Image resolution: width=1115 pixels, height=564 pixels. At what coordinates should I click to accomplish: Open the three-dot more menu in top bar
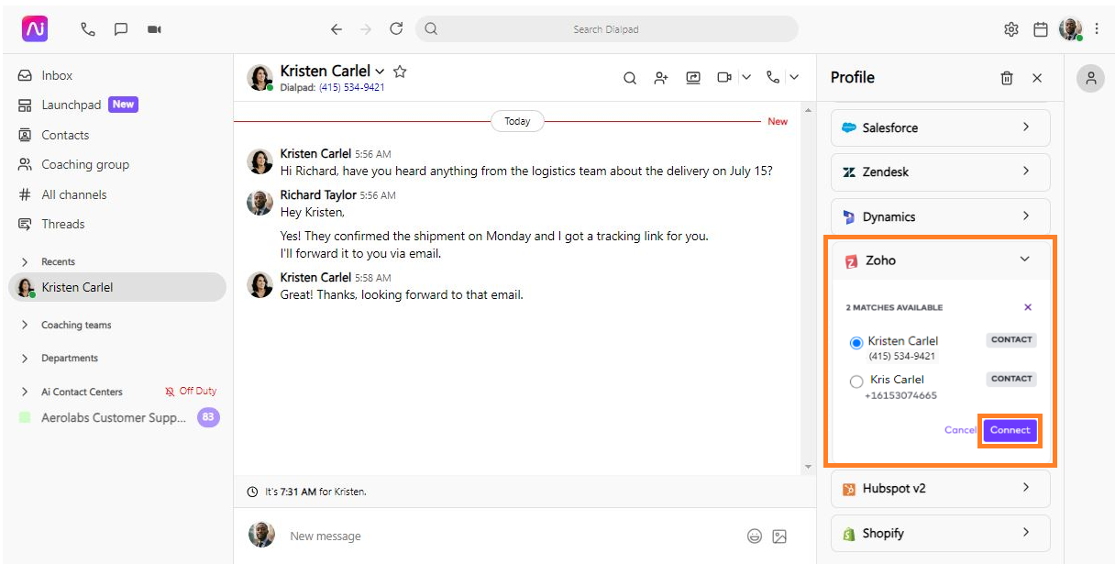pyautogui.click(x=1098, y=29)
